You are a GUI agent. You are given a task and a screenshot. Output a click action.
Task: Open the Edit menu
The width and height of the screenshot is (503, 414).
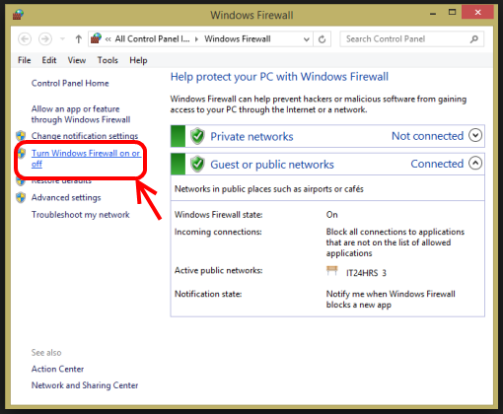49,60
